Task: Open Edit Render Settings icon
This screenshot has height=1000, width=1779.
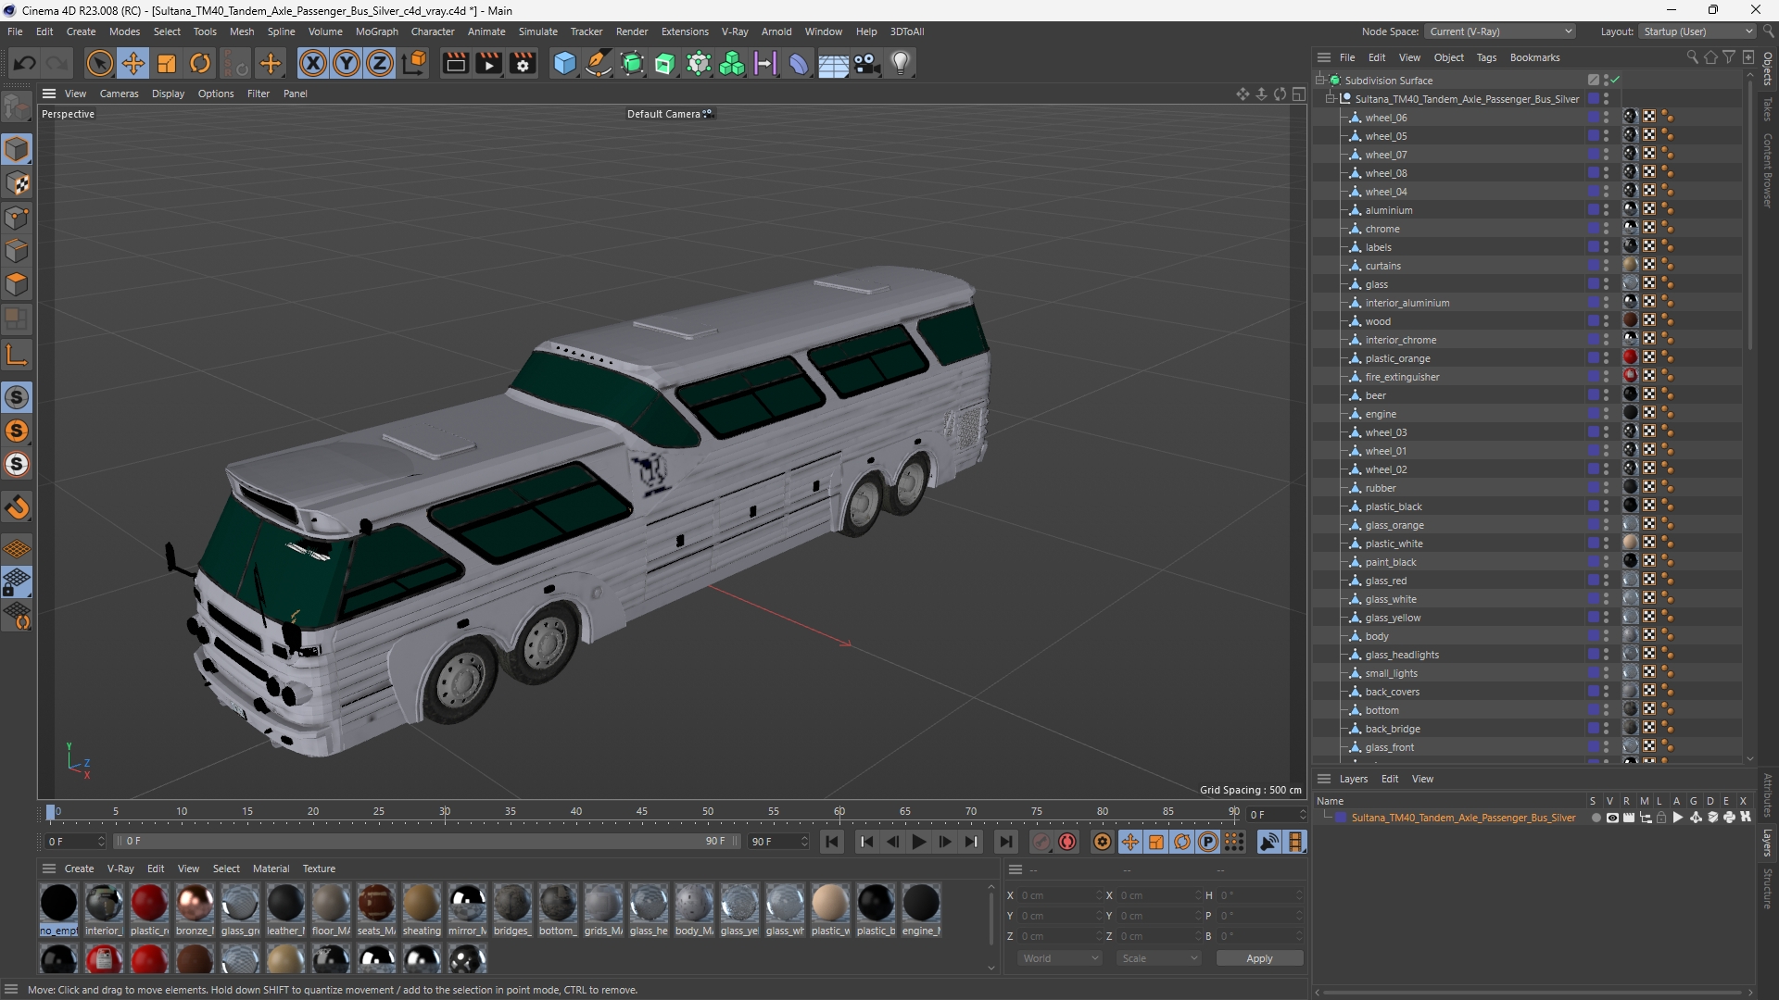Action: pos(523,63)
